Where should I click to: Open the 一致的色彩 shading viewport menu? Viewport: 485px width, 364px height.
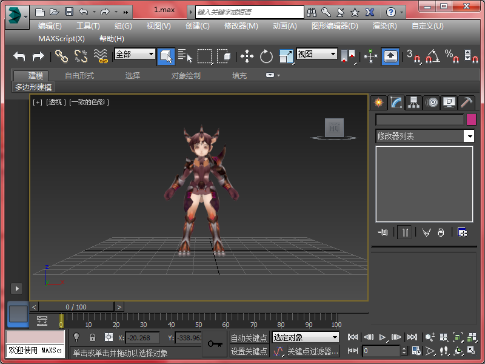(89, 102)
